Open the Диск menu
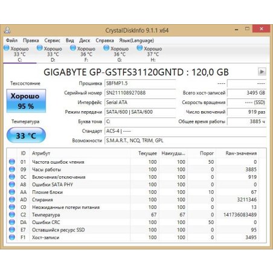Image resolution: width=273 pixels, height=273 pixels. (x=85, y=40)
